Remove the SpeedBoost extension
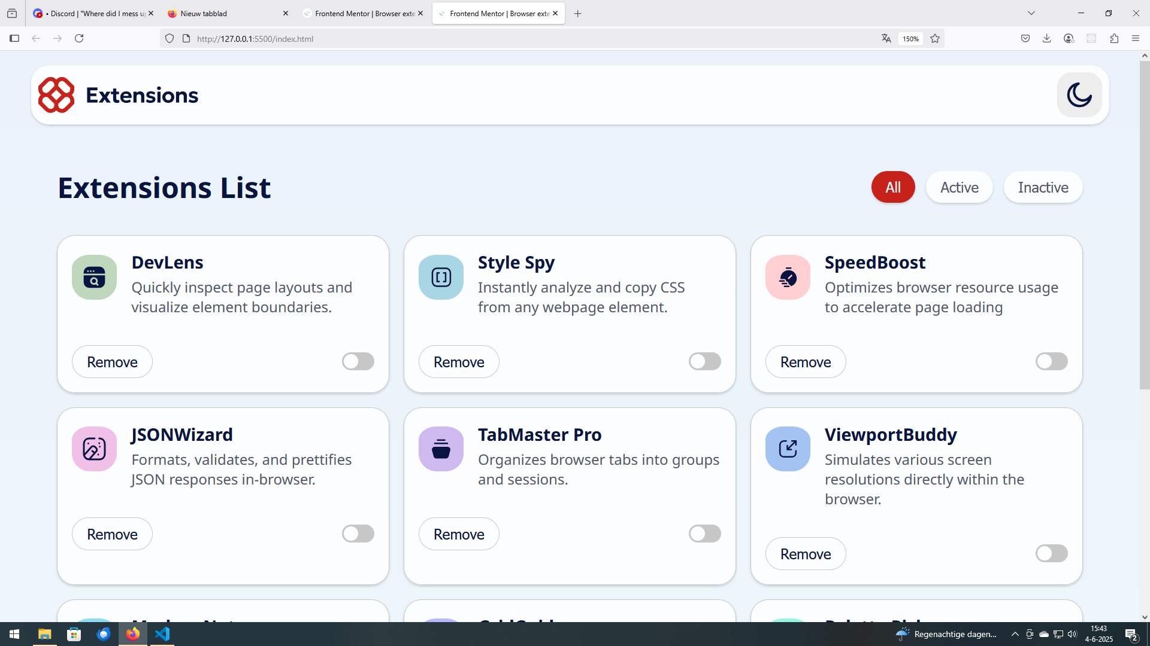The height and width of the screenshot is (646, 1150). tap(805, 362)
